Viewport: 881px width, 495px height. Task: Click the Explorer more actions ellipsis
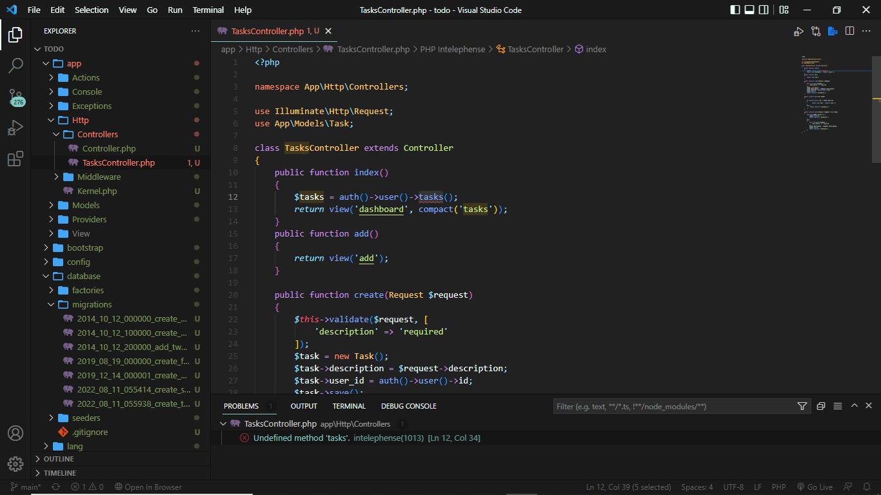point(195,31)
